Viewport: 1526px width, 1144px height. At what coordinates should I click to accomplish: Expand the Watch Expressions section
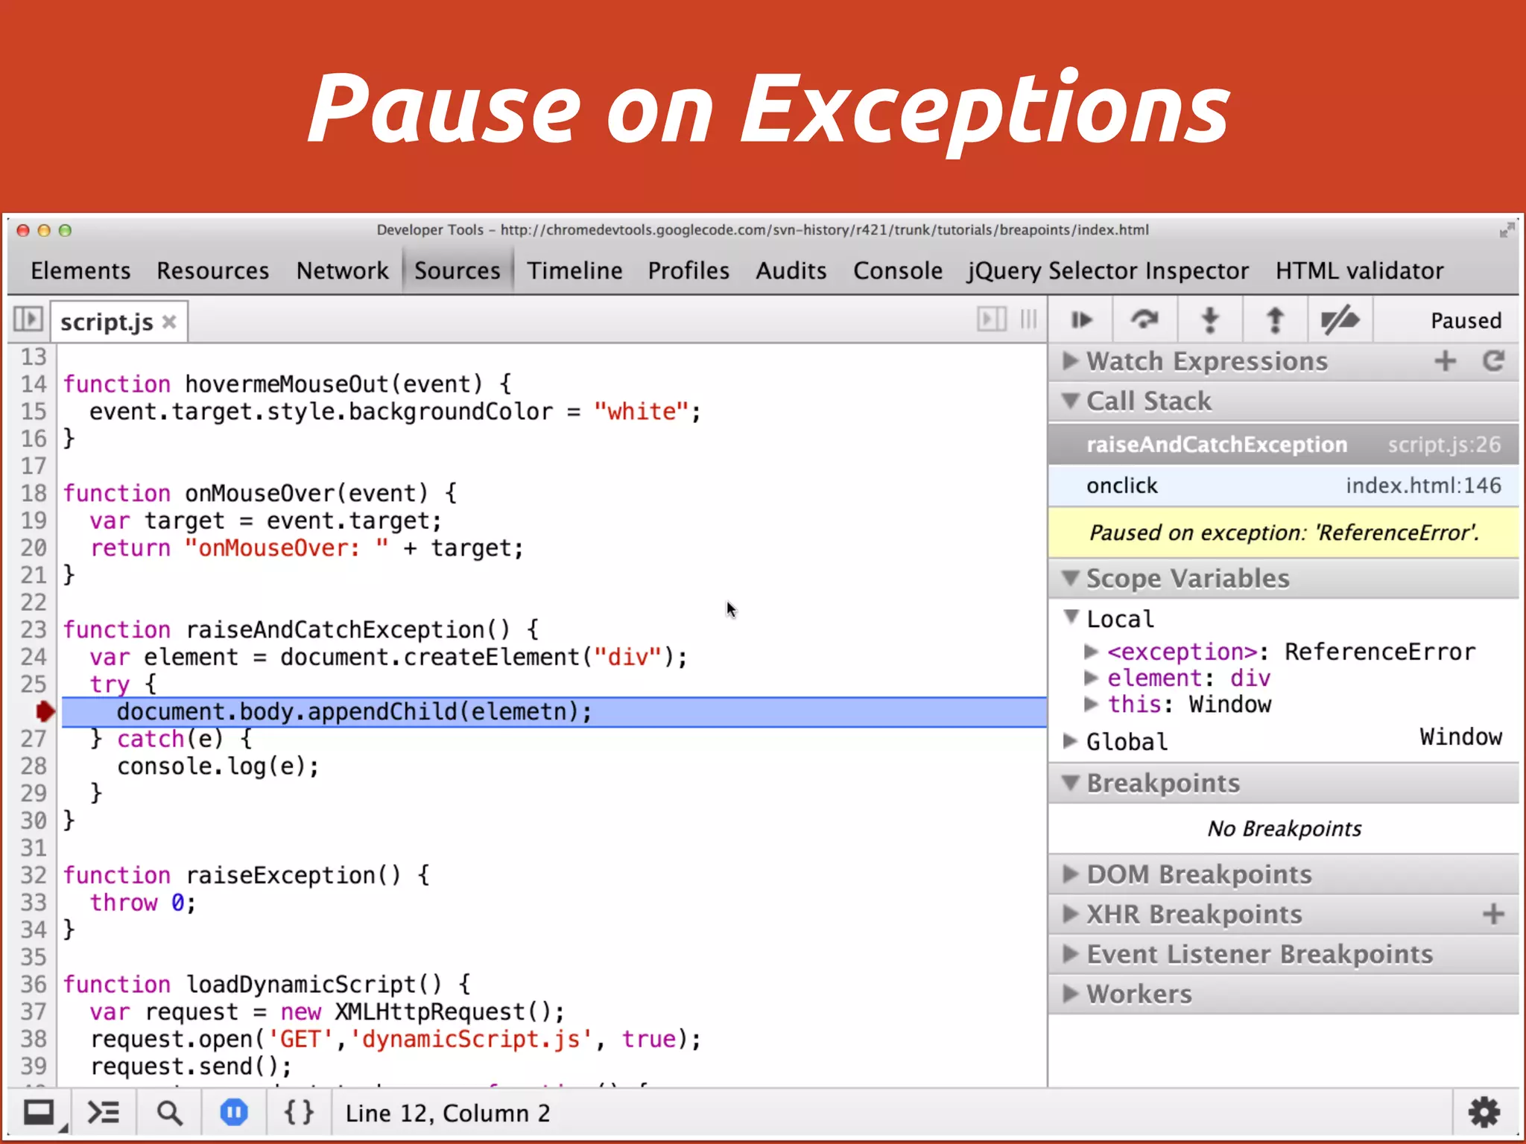(1071, 361)
